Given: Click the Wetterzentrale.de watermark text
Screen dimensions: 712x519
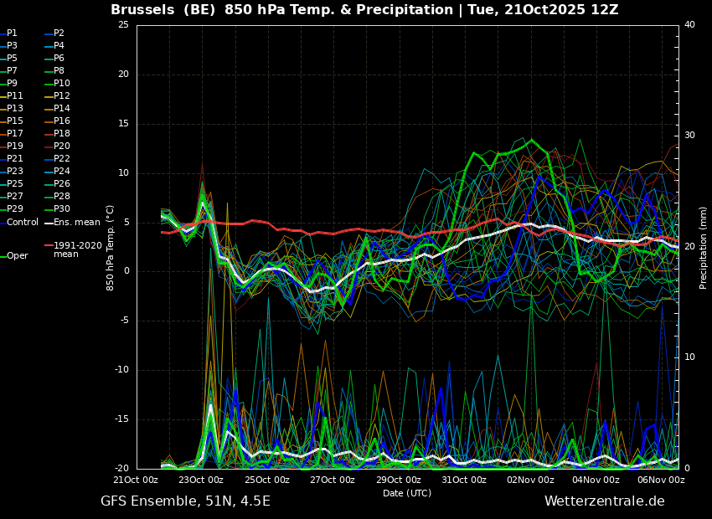Looking at the screenshot, I should (604, 501).
